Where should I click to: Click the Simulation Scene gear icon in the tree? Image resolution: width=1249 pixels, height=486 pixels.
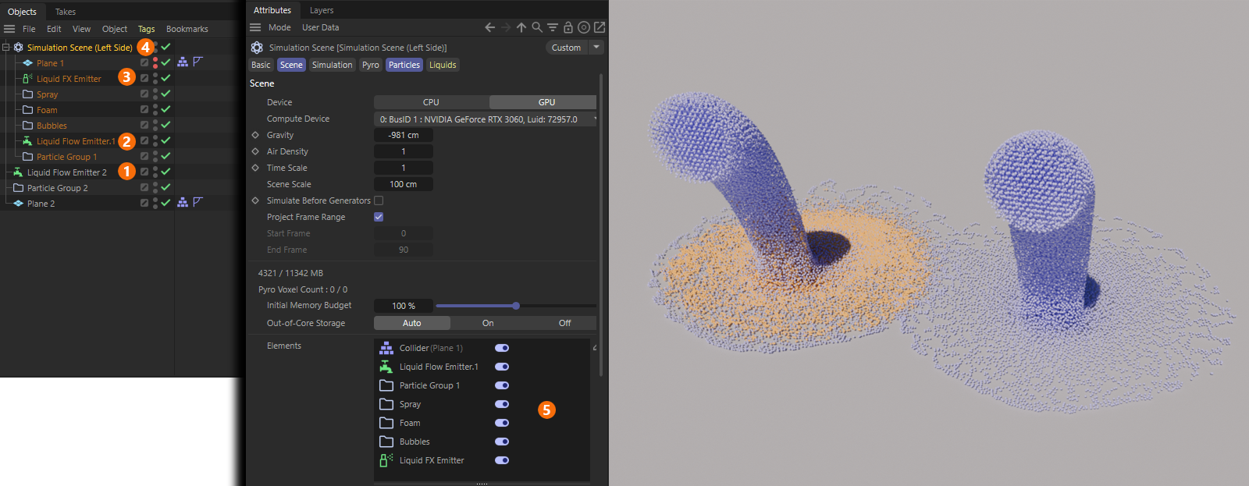click(18, 47)
